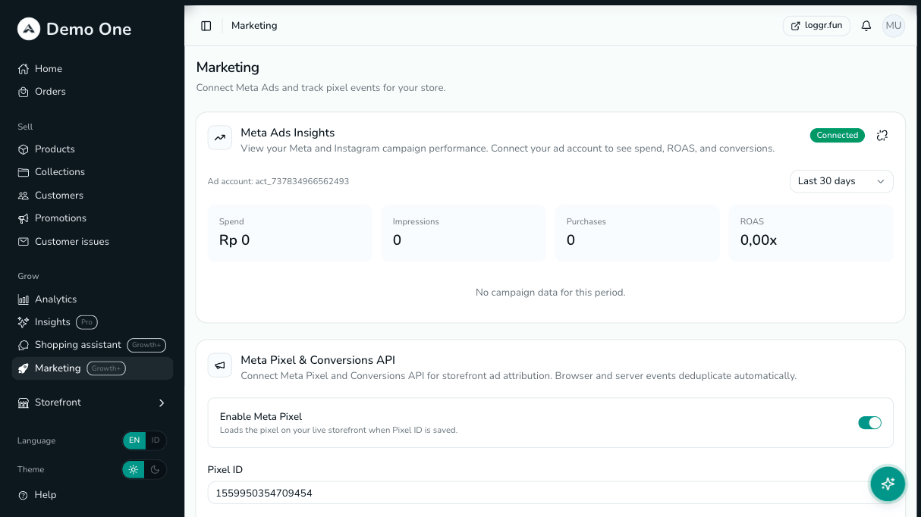
Task: Click the Customer issues envelope icon
Action: (24, 242)
